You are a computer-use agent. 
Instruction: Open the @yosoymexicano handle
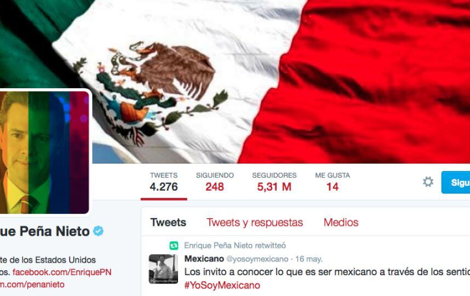pyautogui.click(x=257, y=259)
